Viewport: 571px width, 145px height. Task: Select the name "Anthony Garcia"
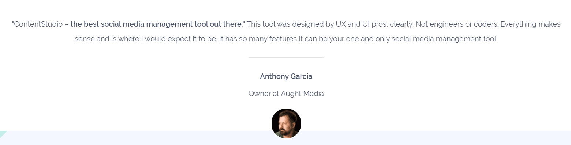point(286,76)
